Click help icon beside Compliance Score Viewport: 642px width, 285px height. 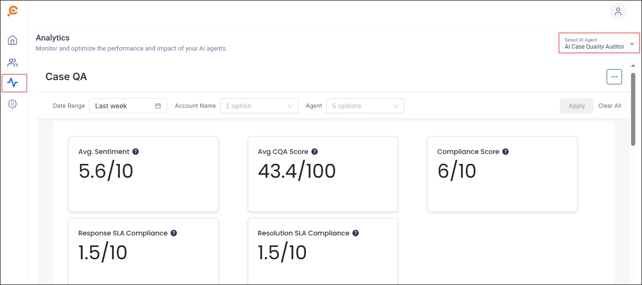[x=505, y=152]
